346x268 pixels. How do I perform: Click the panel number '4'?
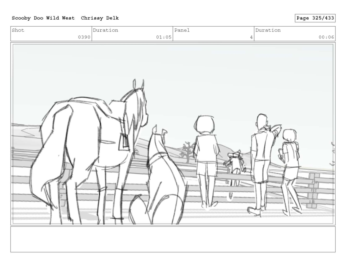251,37
